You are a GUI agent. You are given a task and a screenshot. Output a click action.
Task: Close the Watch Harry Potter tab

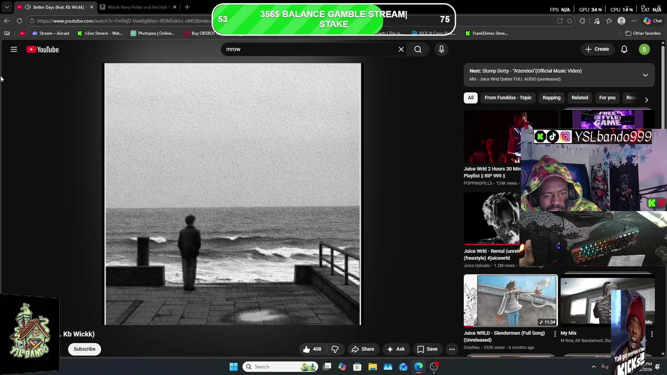(175, 7)
